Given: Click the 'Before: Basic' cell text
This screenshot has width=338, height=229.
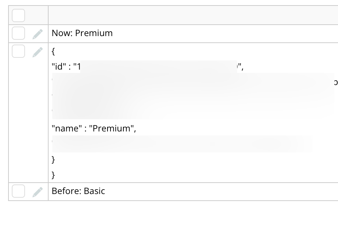Looking at the screenshot, I should coord(78,191).
